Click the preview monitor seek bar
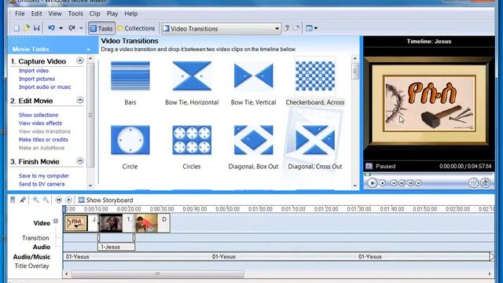 point(429,175)
